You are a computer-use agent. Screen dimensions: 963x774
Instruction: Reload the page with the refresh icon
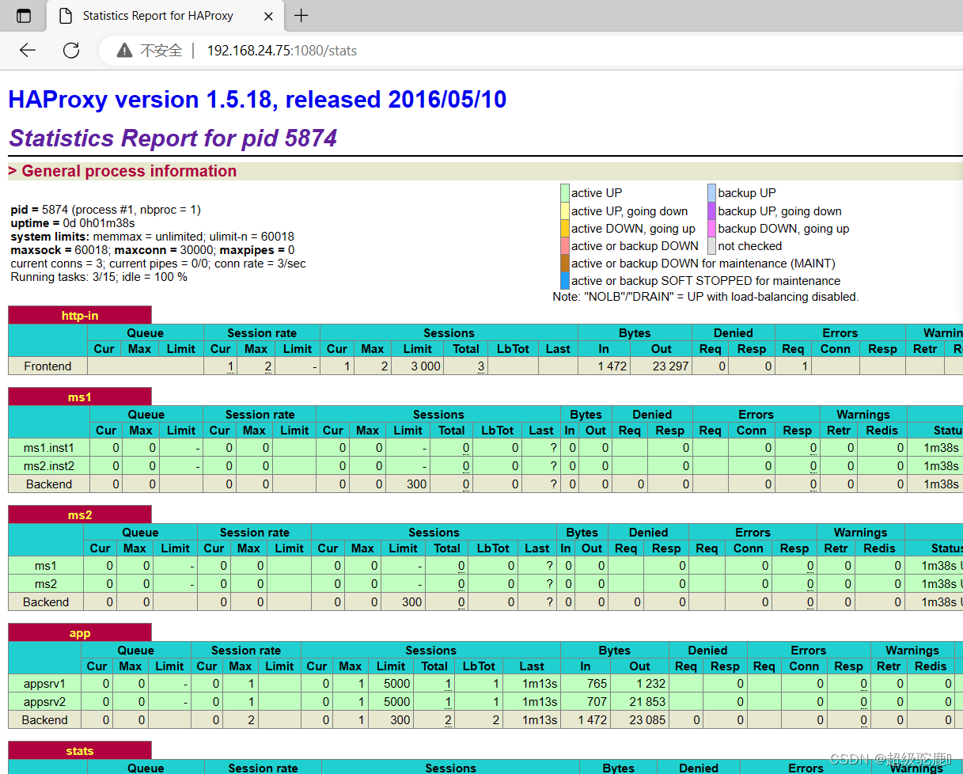[x=71, y=51]
